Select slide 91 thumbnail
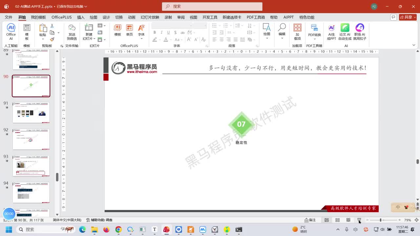Image resolution: width=420 pixels, height=236 pixels. click(31, 112)
